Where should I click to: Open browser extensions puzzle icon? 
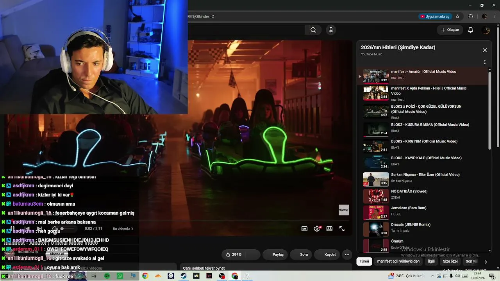point(471,16)
